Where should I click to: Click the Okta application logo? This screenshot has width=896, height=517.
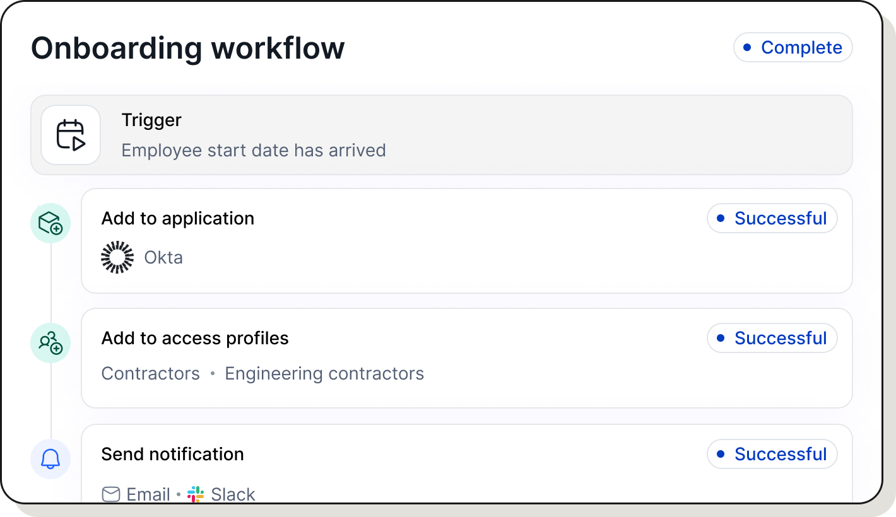click(x=117, y=257)
